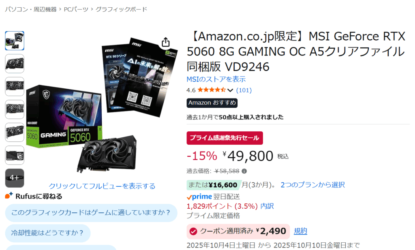Open the (101) reviews count link
The width and height of the screenshot is (415, 250).
[x=244, y=90]
